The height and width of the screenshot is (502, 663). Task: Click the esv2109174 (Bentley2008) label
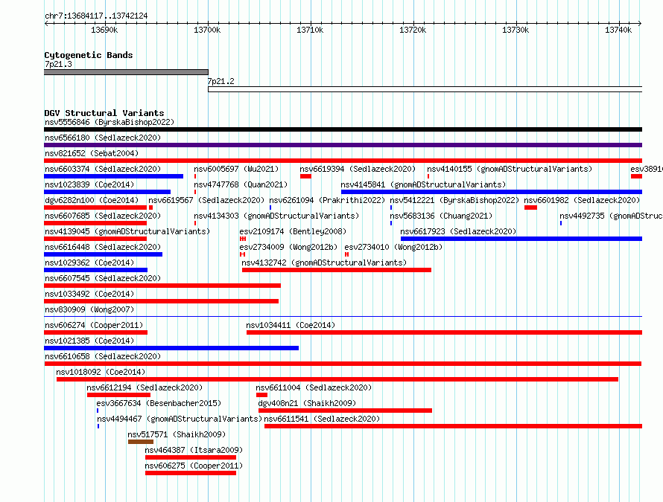coord(293,232)
